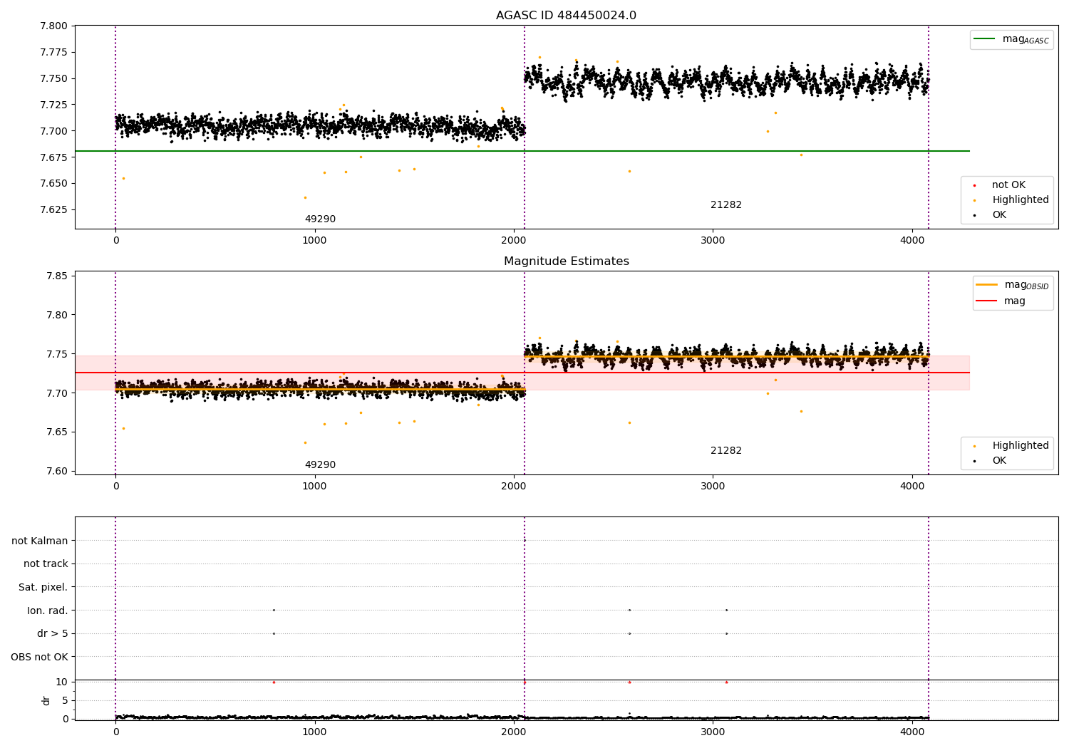The image size is (1069, 748).
Task: Click the green line sample in mag AGASC legend
Action: pos(985,39)
